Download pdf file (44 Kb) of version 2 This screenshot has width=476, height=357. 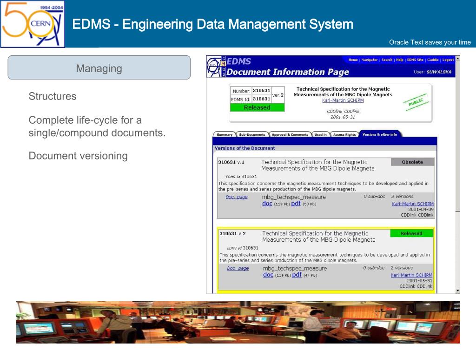(297, 275)
